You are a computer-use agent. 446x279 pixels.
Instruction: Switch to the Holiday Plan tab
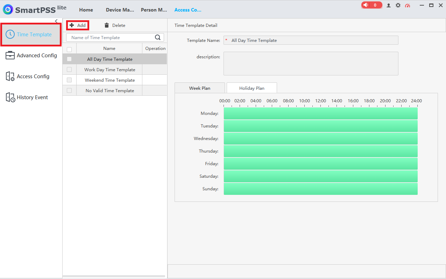(252, 88)
